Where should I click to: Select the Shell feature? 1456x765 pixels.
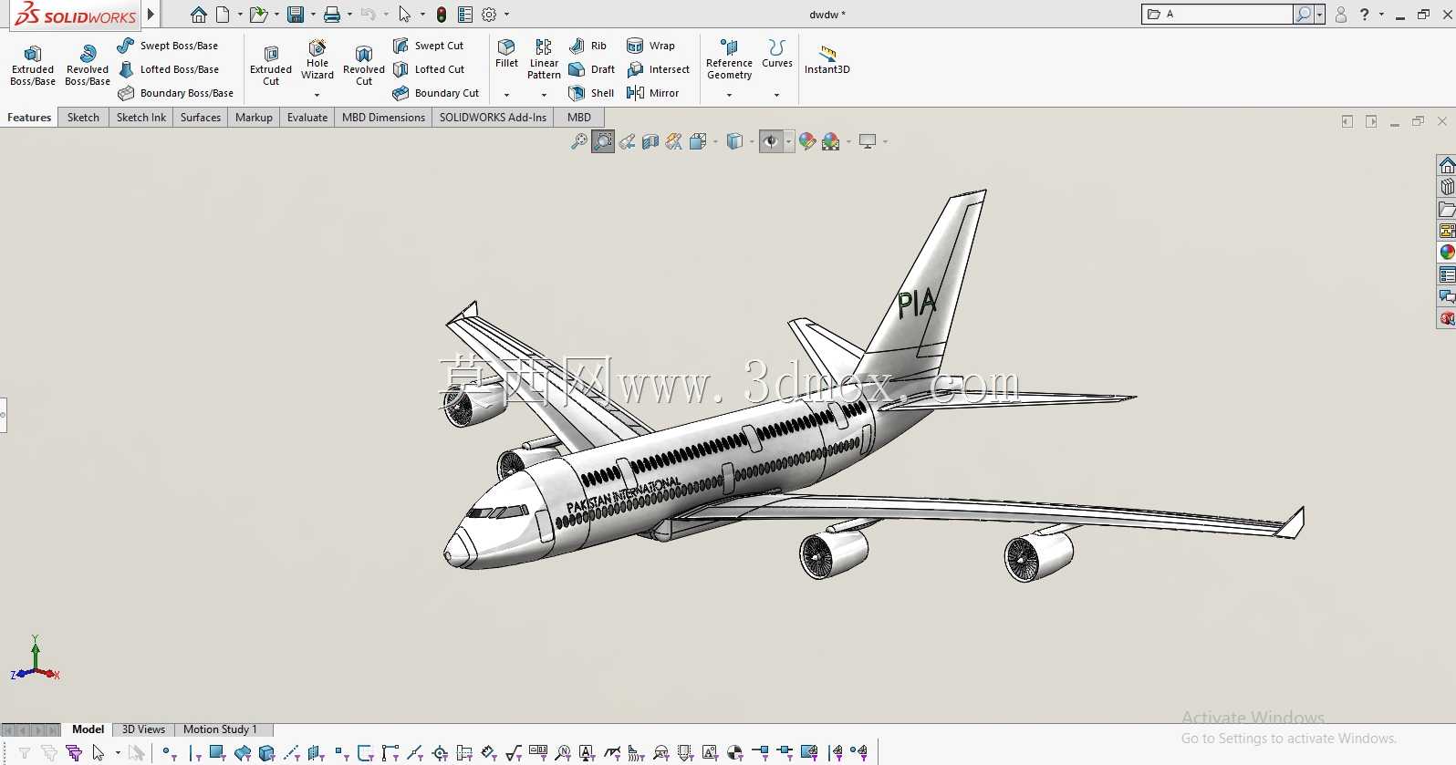coord(591,93)
